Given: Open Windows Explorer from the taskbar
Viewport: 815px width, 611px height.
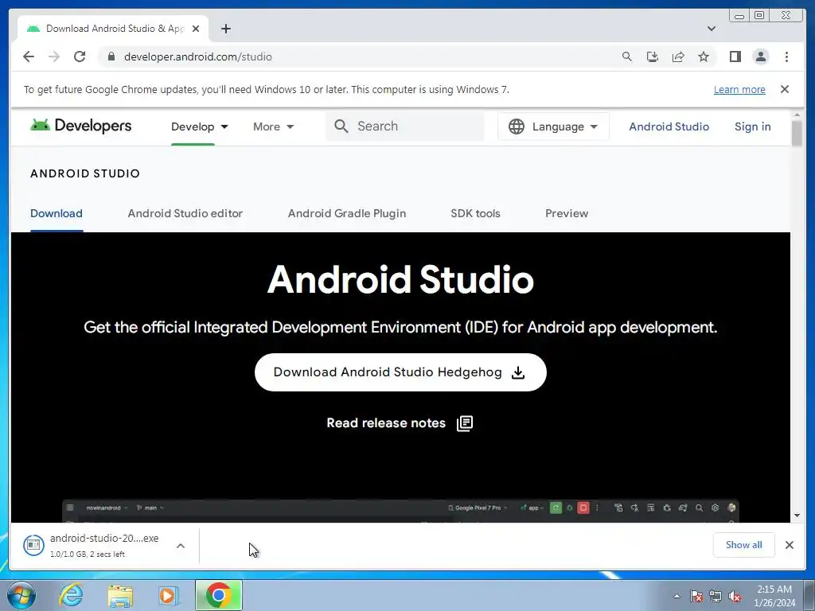Looking at the screenshot, I should coord(120,595).
